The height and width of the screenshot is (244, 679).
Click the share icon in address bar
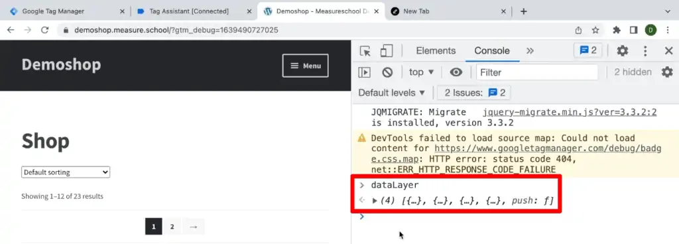(578, 30)
